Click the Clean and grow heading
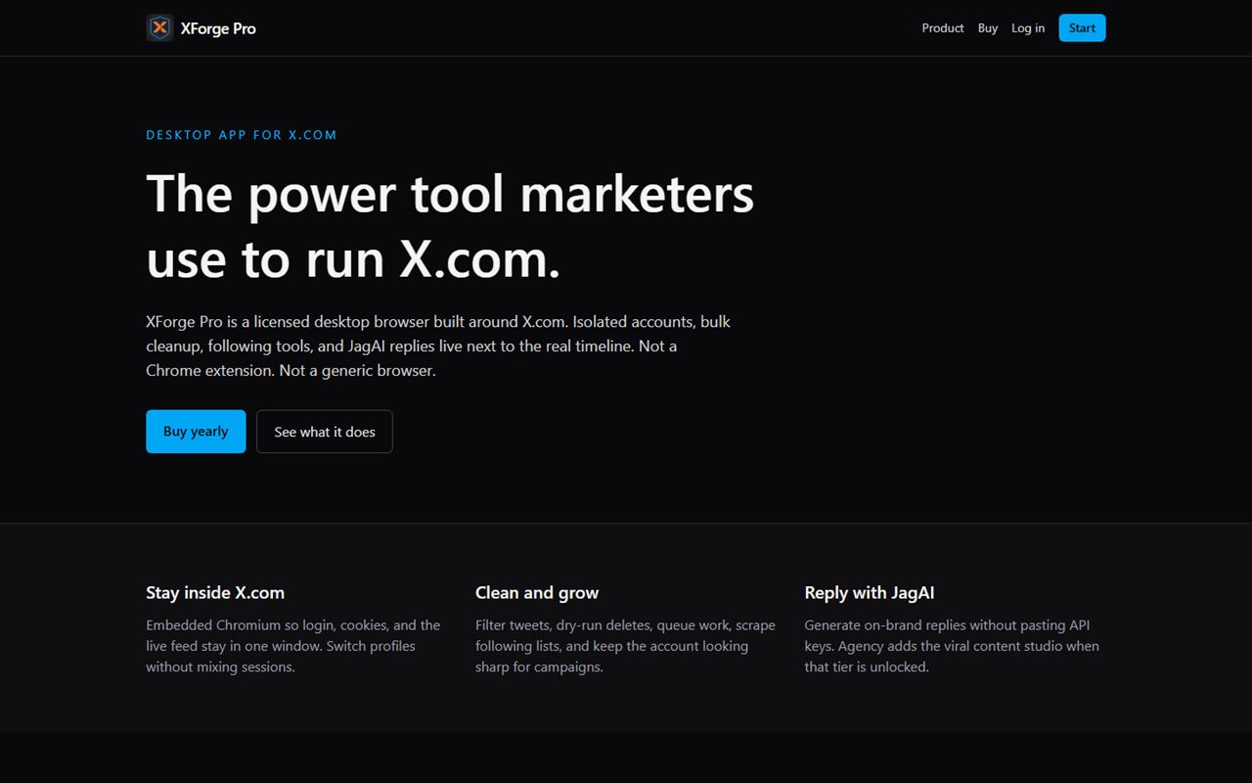Viewport: 1252px width, 783px height. pos(537,592)
